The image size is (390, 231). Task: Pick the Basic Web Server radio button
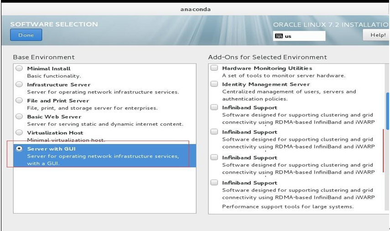tap(19, 117)
